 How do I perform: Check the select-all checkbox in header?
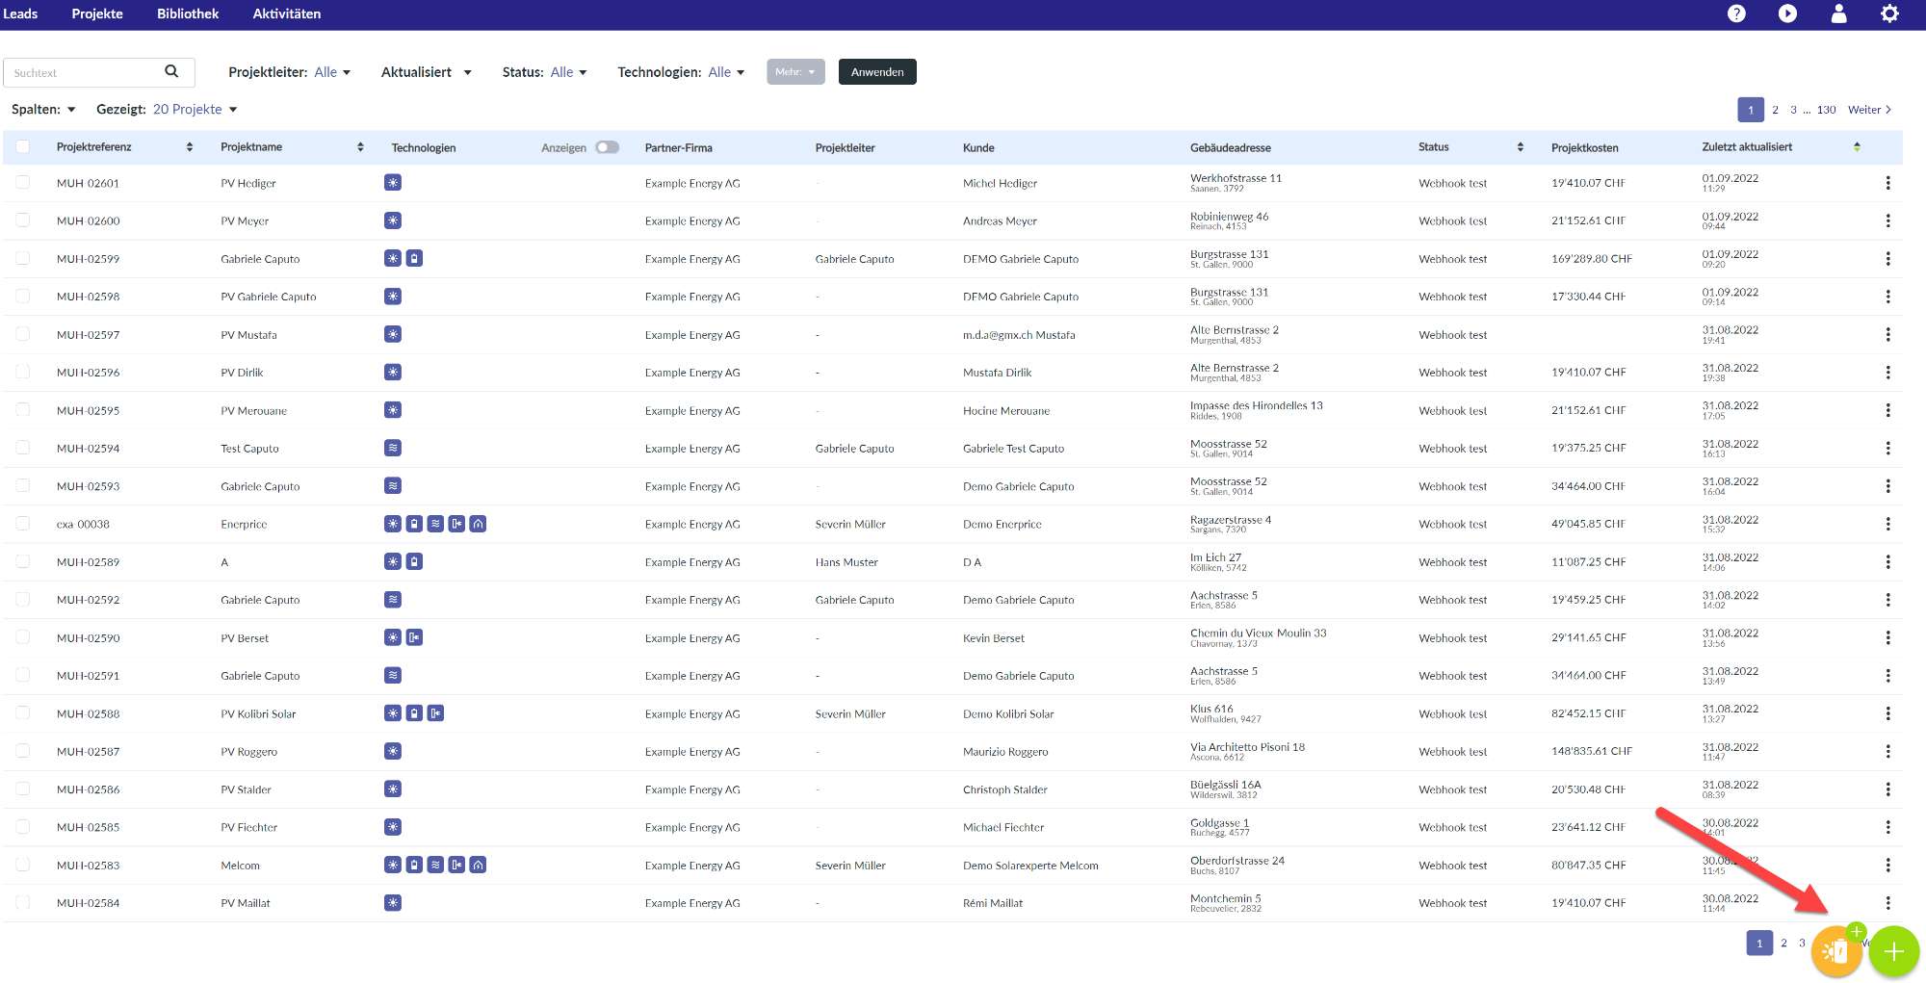pyautogui.click(x=23, y=147)
